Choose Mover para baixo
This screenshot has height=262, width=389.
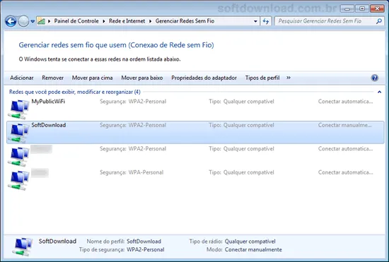click(142, 78)
